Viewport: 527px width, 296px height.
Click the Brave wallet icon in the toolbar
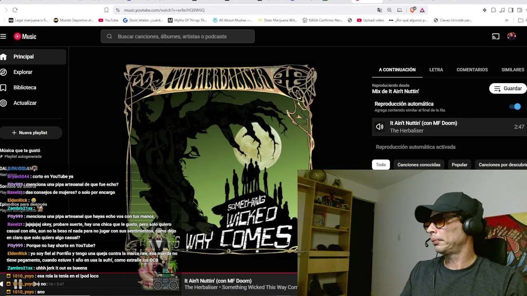coord(520,10)
